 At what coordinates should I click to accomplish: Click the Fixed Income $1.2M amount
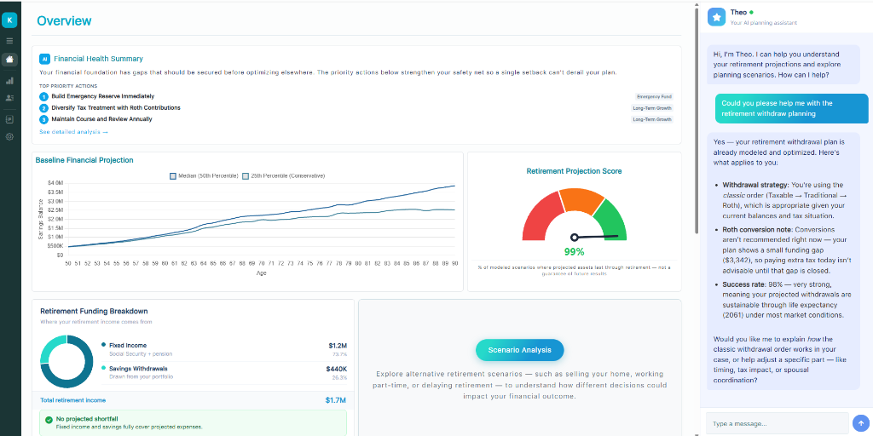click(338, 346)
